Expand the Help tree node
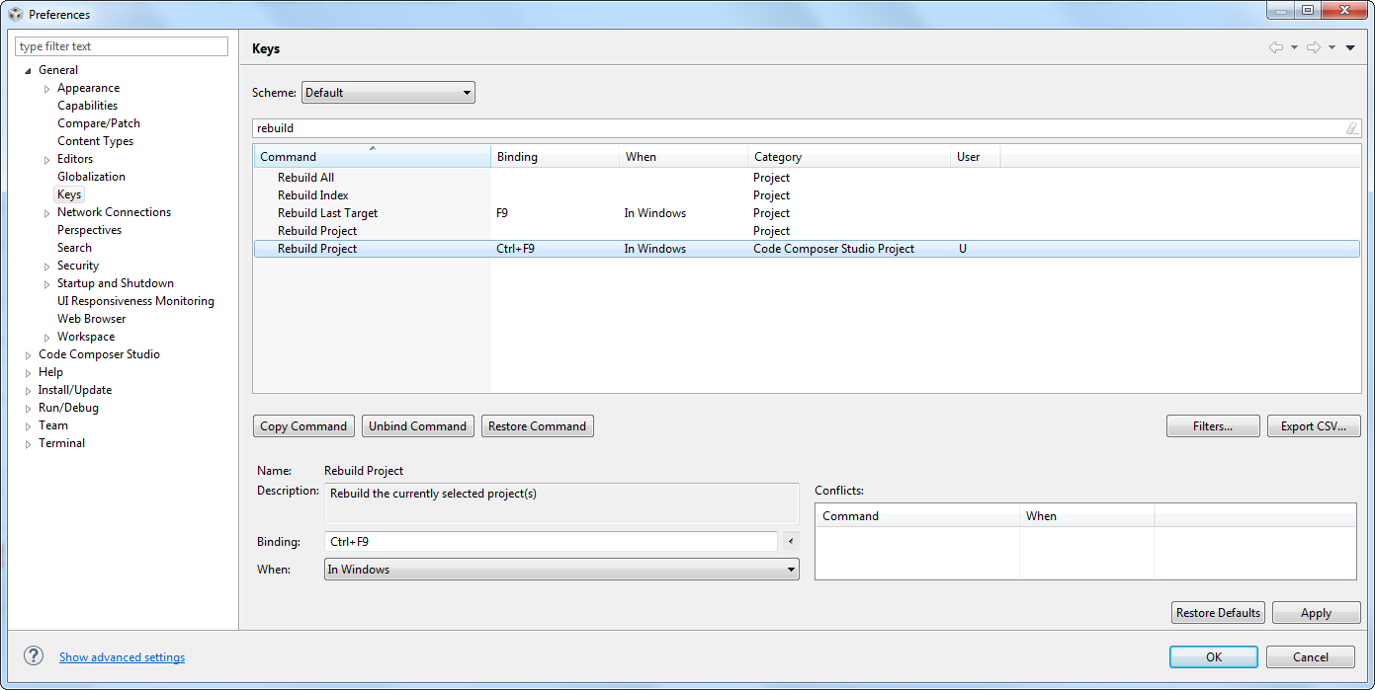 point(29,373)
